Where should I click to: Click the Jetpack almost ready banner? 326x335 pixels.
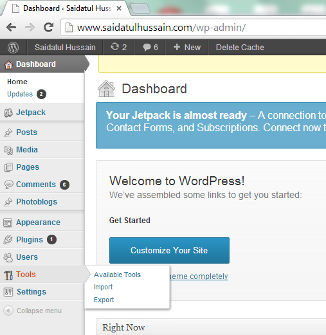click(211, 125)
